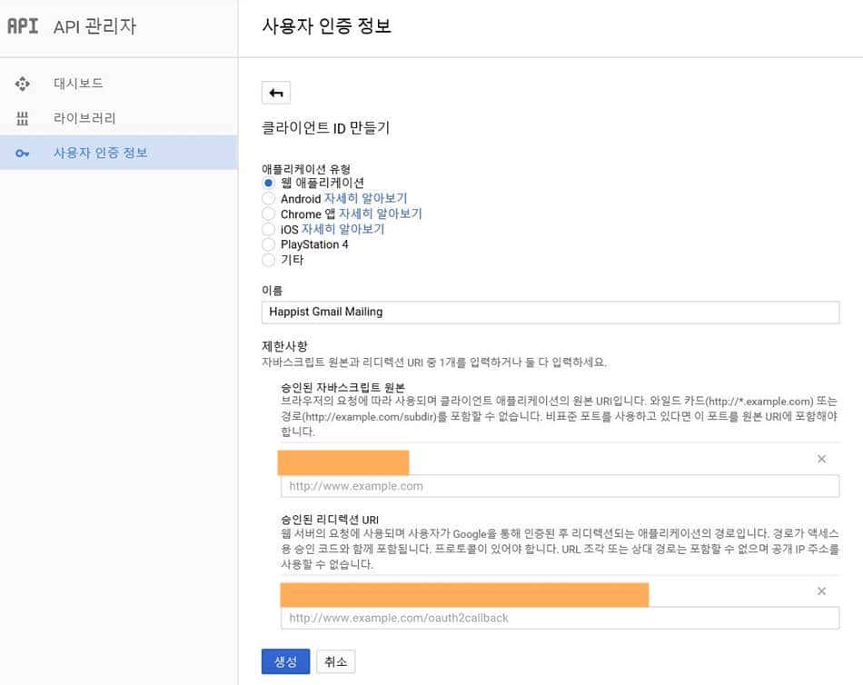Select PlayStation 4 as application type
Image resolution: width=863 pixels, height=685 pixels.
[269, 244]
